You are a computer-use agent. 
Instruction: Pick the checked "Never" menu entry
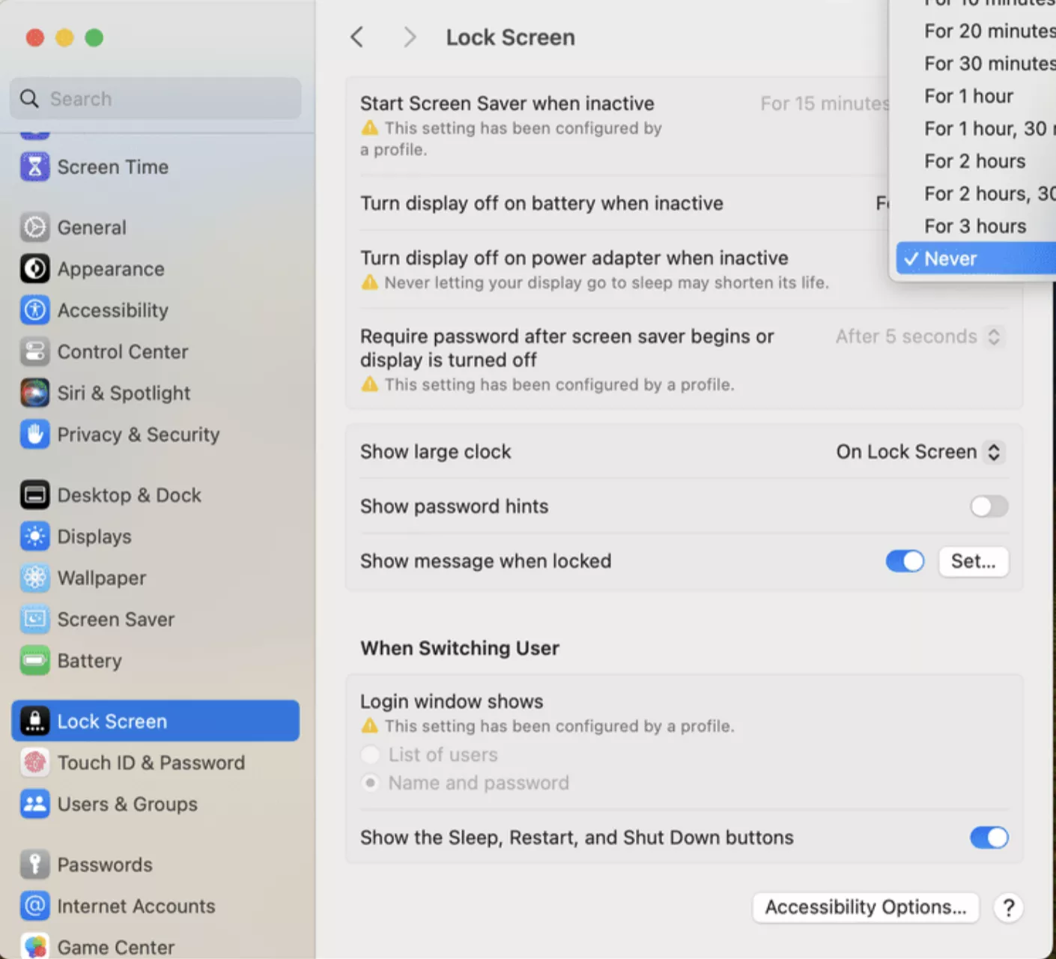(951, 258)
